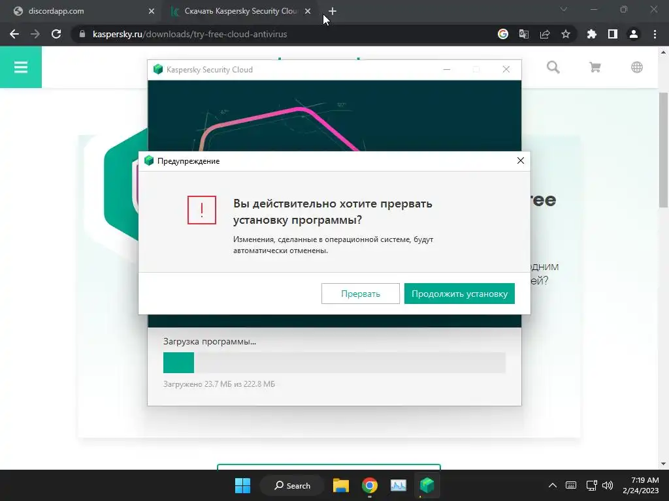Open the clock showing 7:19 AM
The image size is (669, 501).
(641, 485)
